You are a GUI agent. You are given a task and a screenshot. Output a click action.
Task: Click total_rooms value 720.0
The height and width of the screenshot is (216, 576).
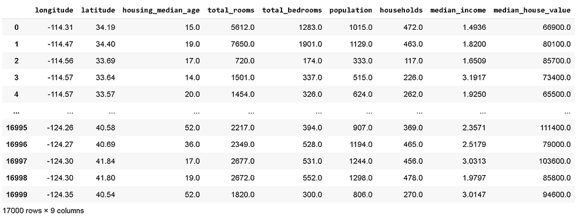point(246,61)
